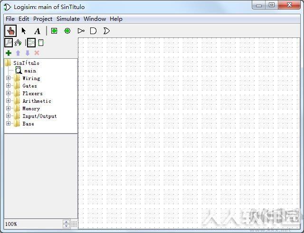Image resolution: width=304 pixels, height=233 pixels.
Task: Expand the Gates library
Action: (x=8, y=85)
